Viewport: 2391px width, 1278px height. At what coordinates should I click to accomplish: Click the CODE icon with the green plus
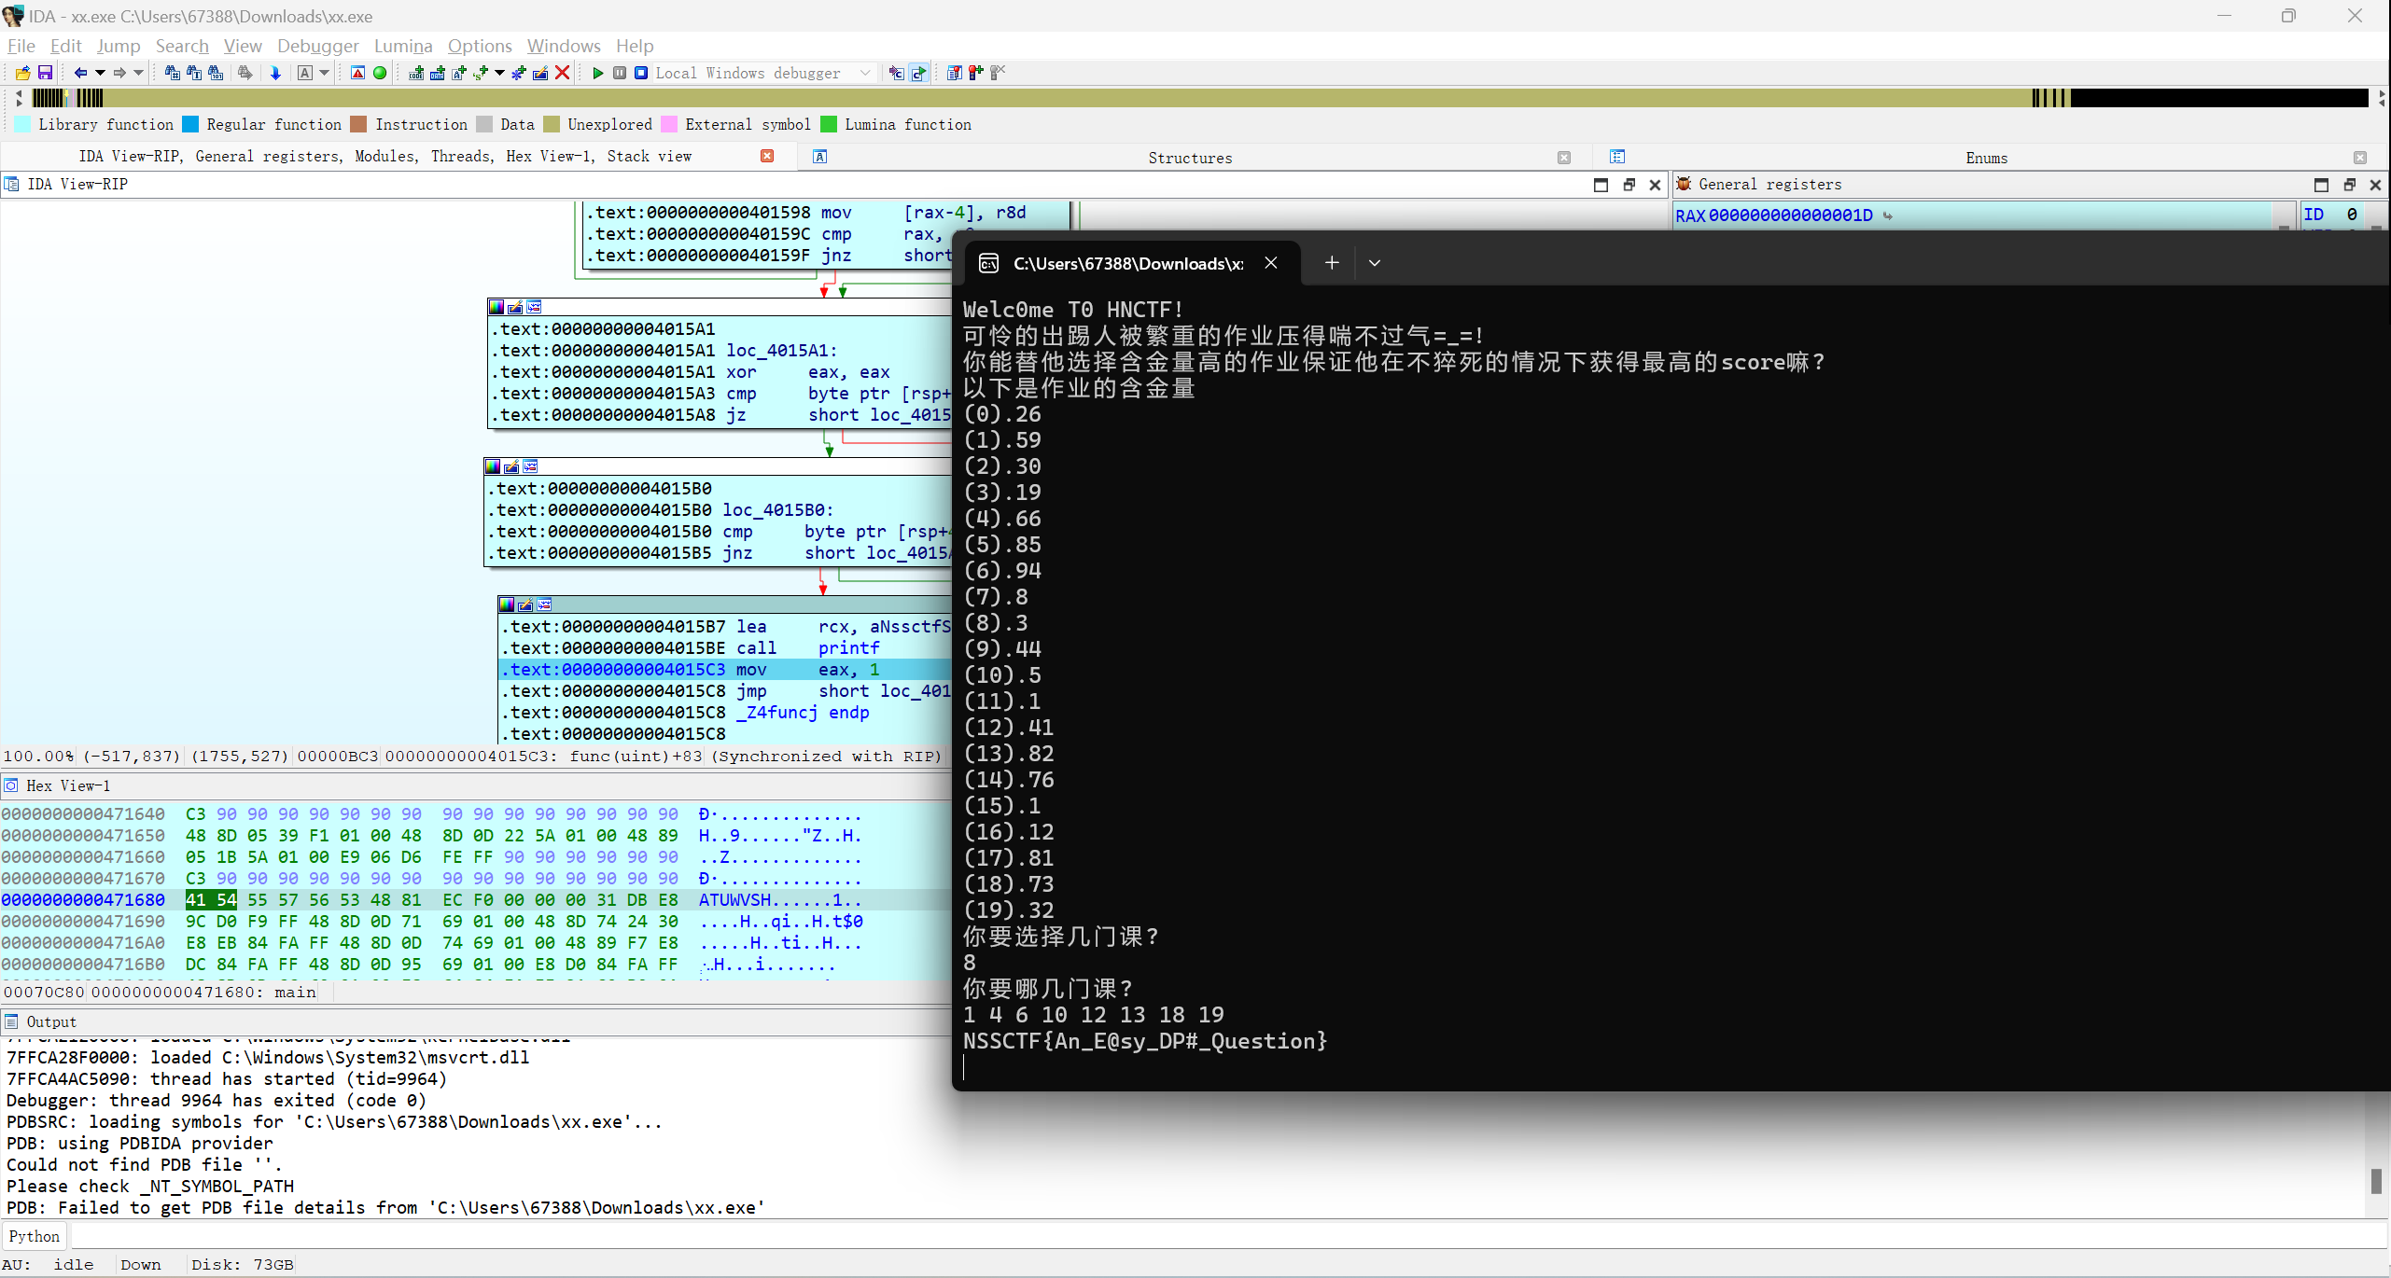(416, 73)
